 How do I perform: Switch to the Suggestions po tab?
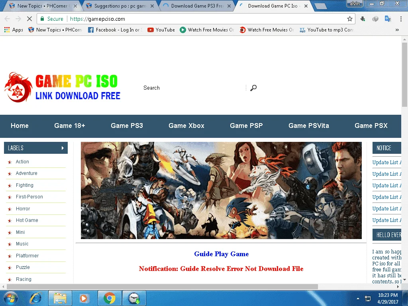(120, 6)
